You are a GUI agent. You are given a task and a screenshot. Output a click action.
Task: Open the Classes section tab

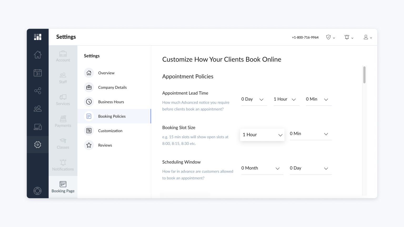63,143
